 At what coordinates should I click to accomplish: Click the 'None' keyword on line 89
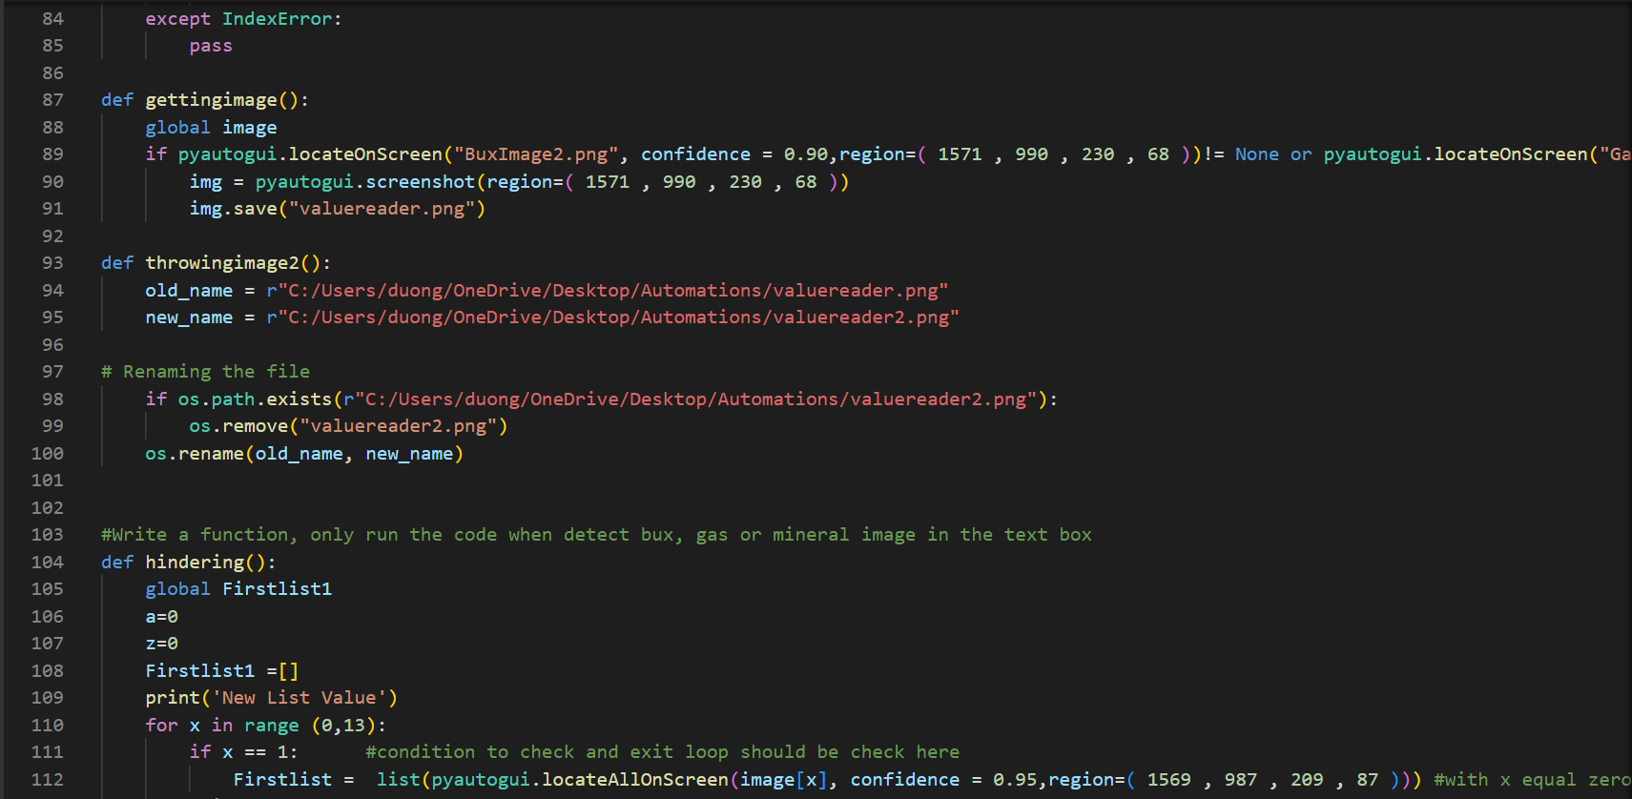(x=1256, y=154)
